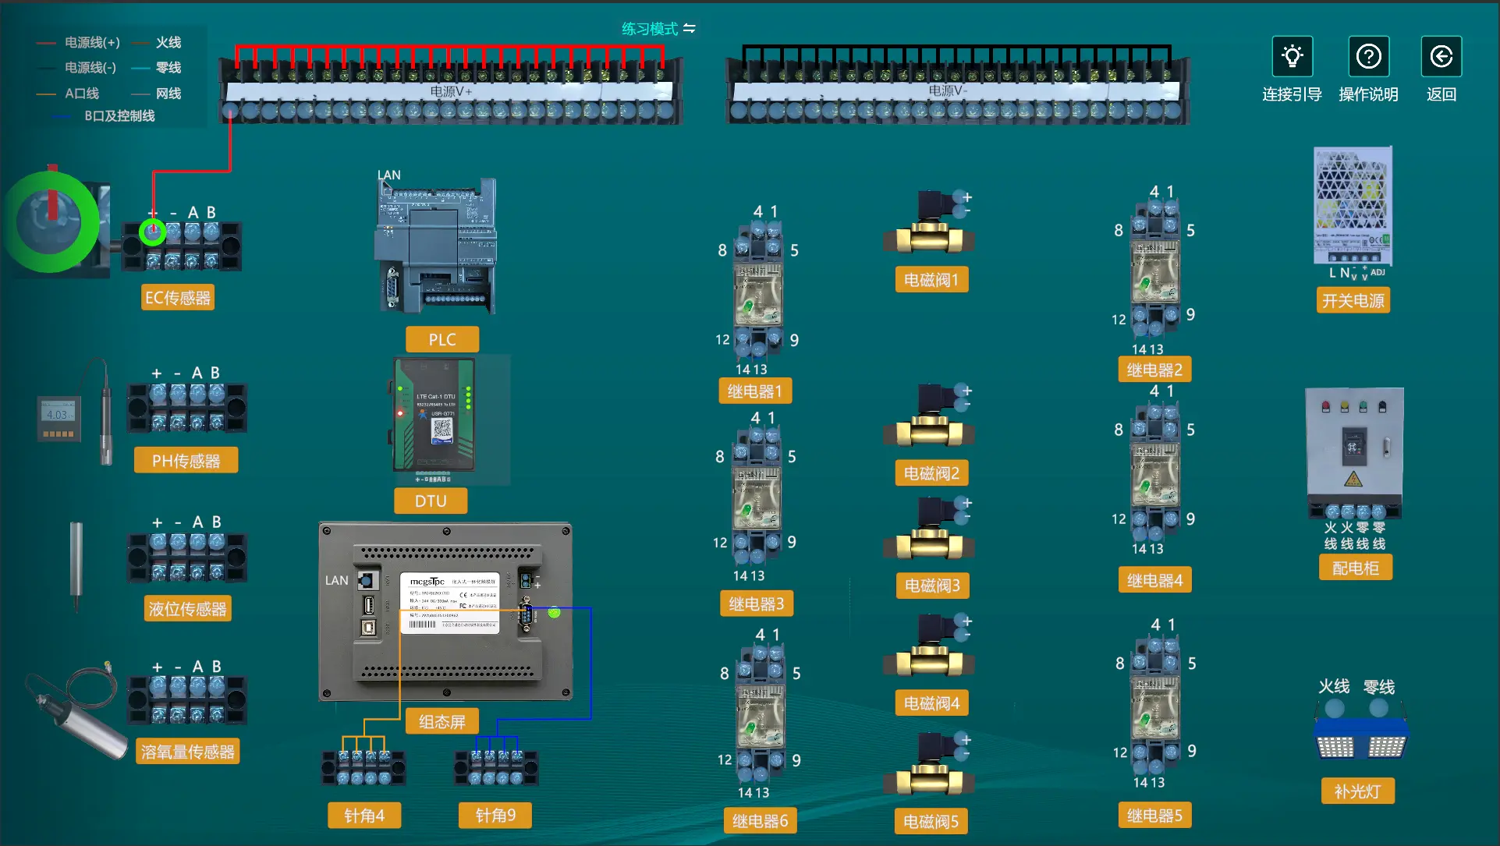The image size is (1500, 846).
Task: Click the 电源V- terminal strip label
Action: [948, 91]
